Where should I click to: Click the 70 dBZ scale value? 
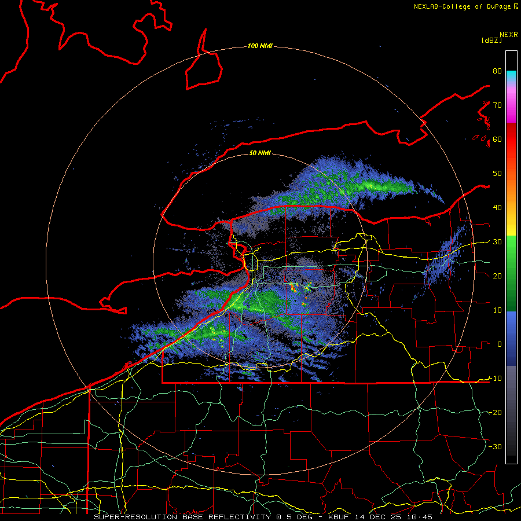click(x=497, y=105)
